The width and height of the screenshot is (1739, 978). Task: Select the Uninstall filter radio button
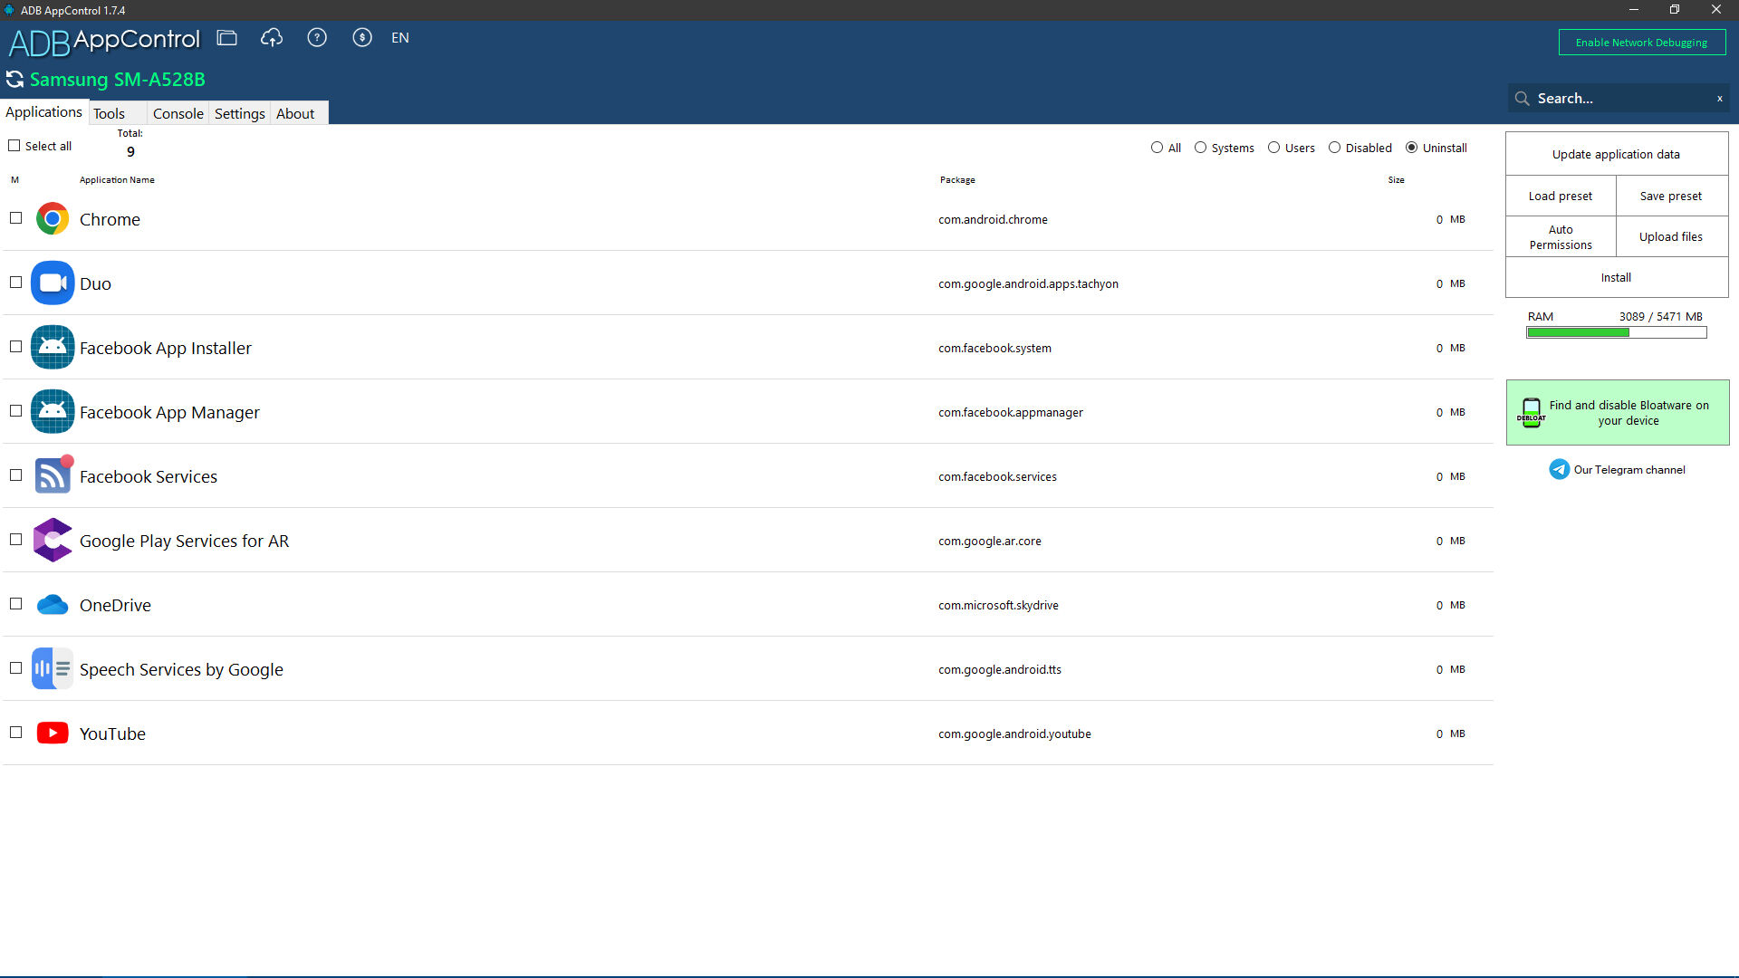pos(1411,148)
